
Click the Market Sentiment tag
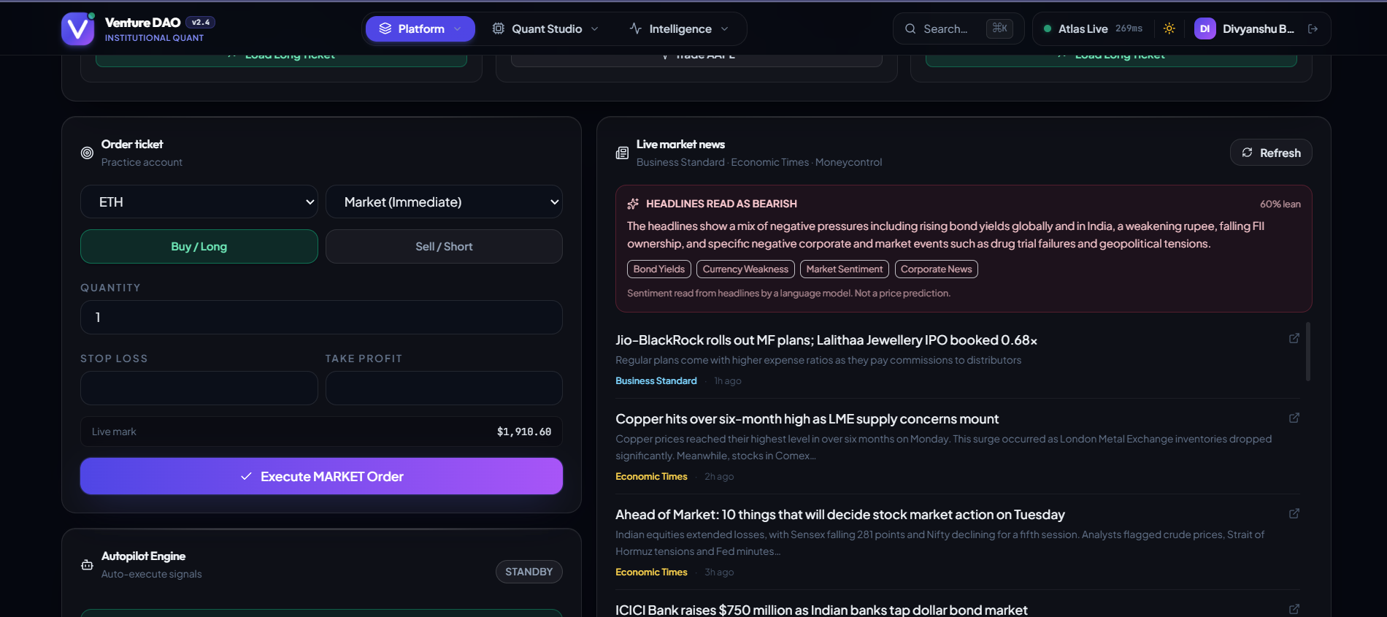[x=845, y=269]
